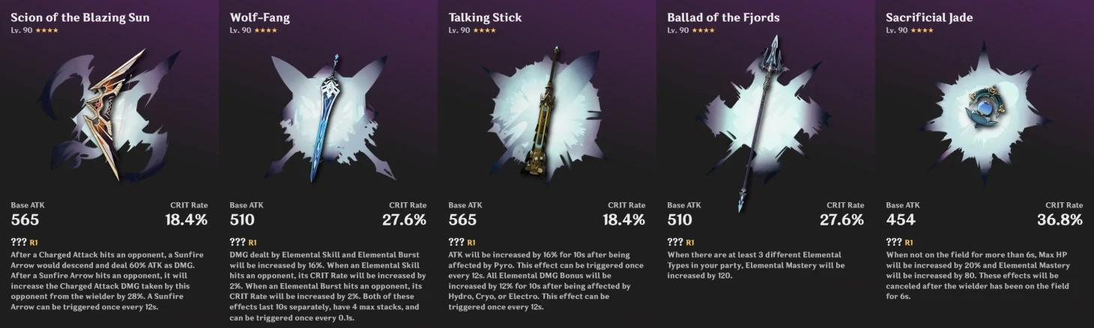Open the Talking Stick weapon title
Viewport: 1094px width, 328px height.
point(485,17)
